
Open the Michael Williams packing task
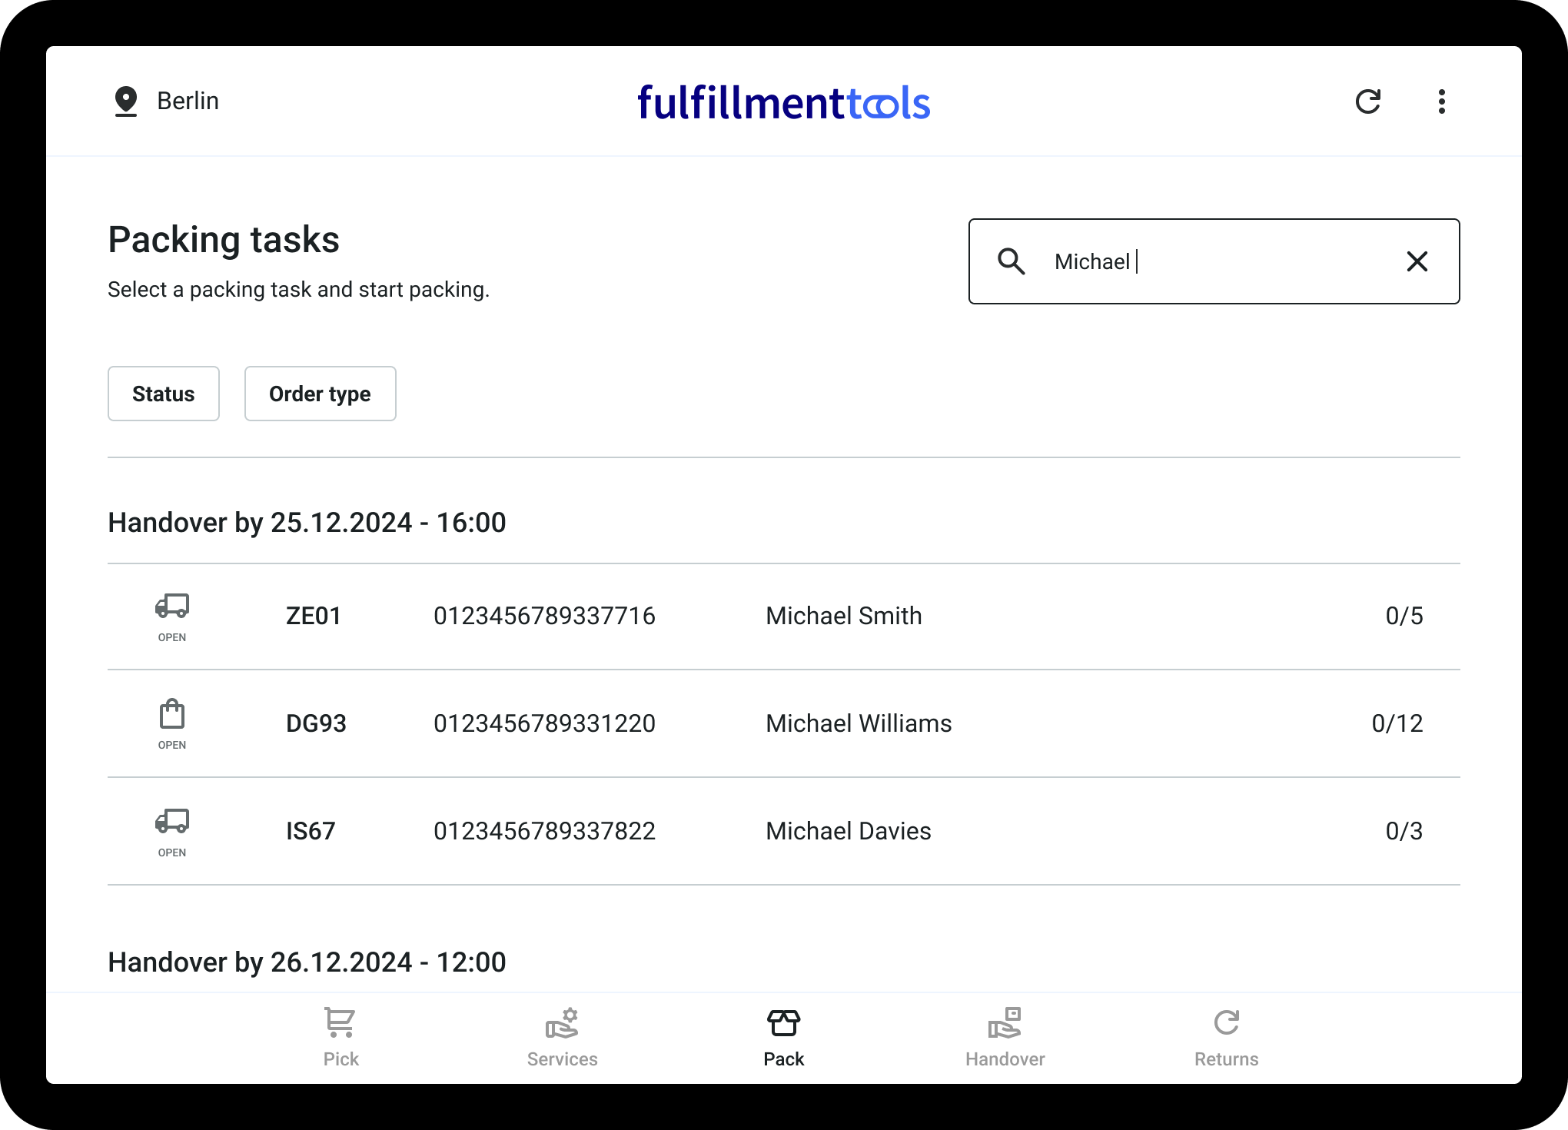click(x=859, y=723)
